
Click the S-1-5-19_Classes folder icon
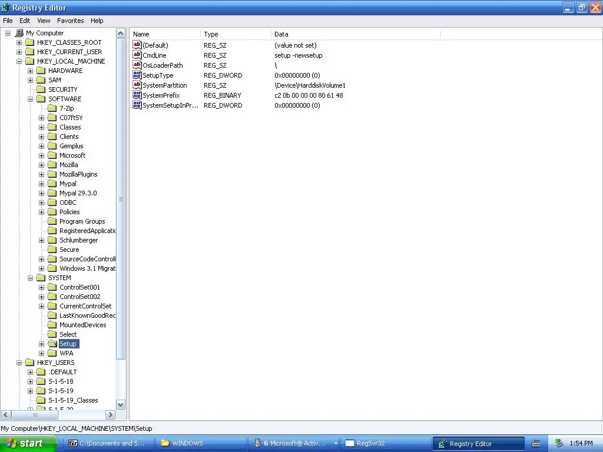click(x=41, y=400)
